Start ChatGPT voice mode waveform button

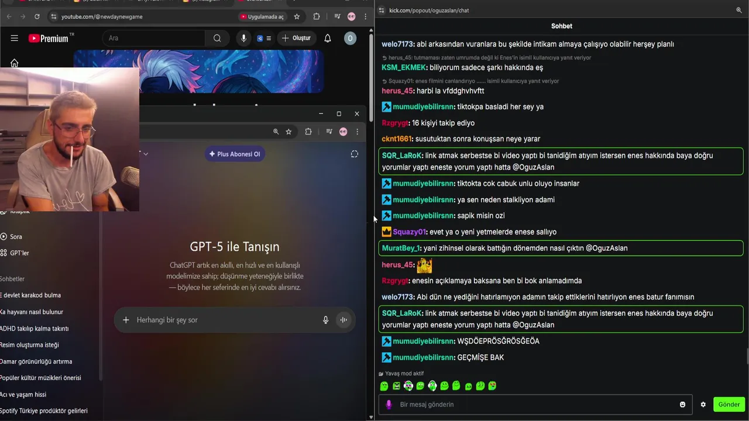[x=343, y=320]
